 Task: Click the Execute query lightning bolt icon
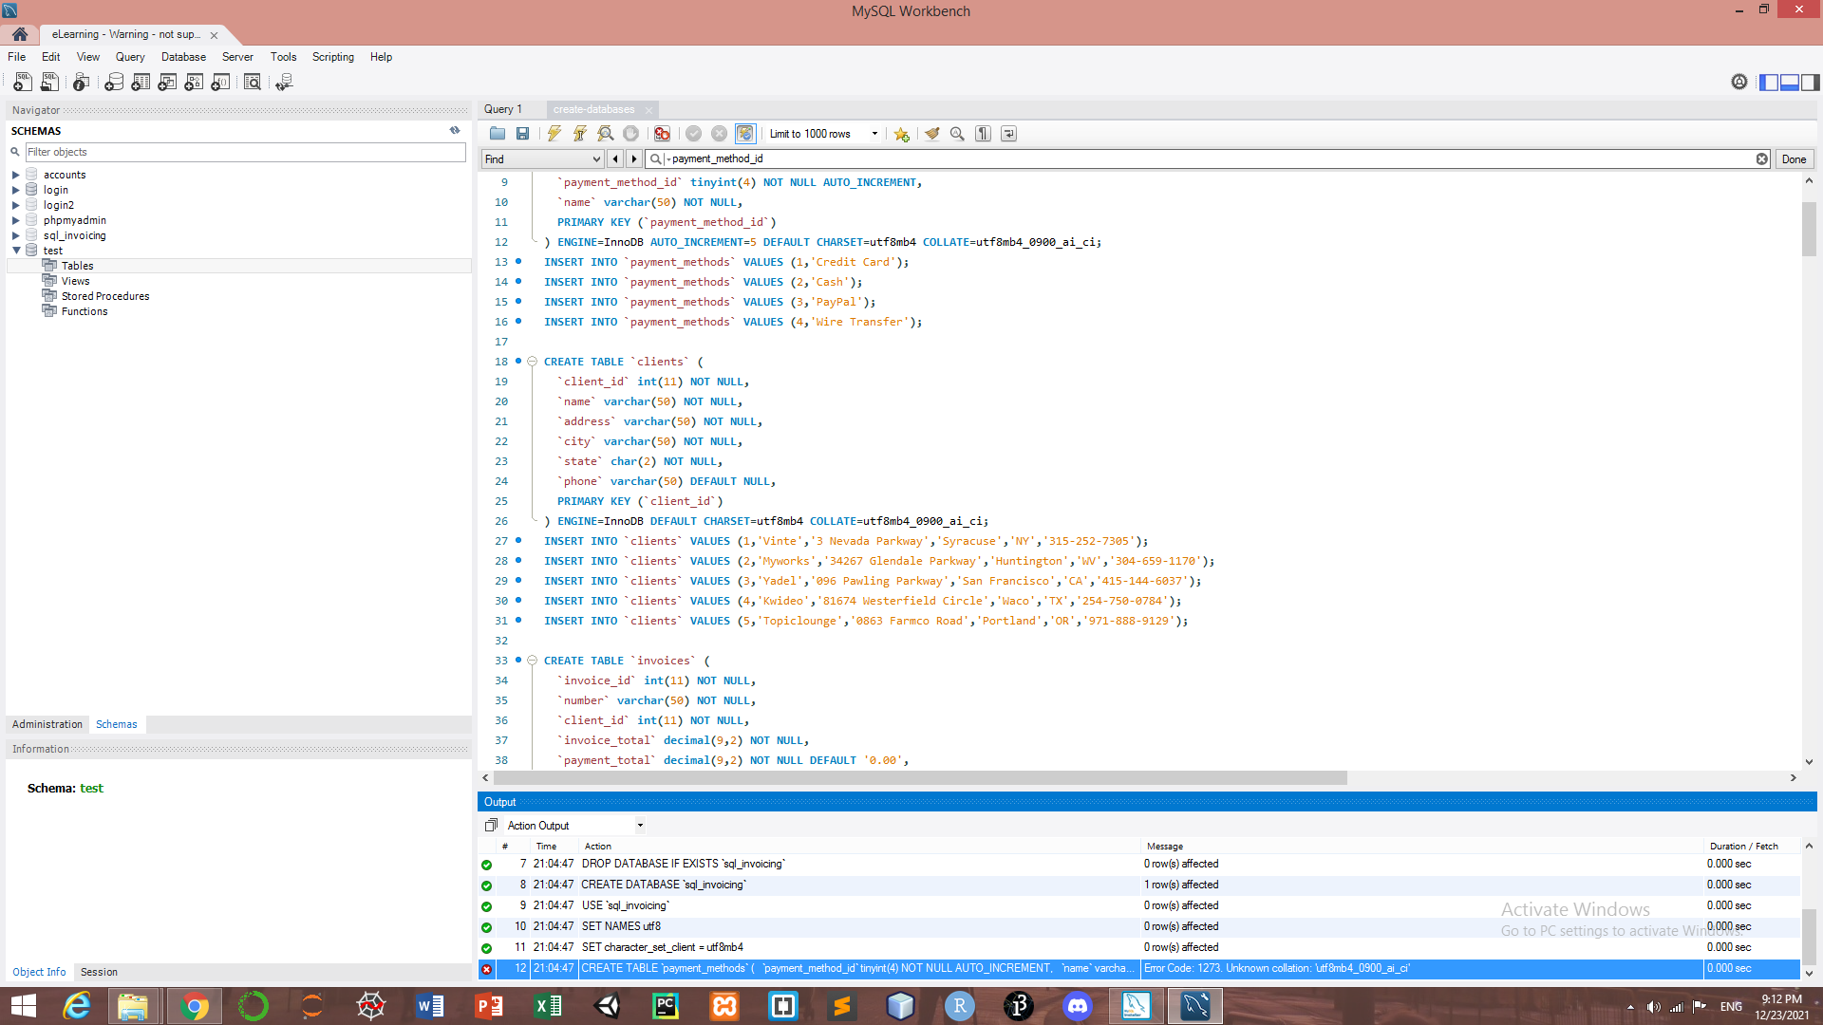click(x=554, y=134)
